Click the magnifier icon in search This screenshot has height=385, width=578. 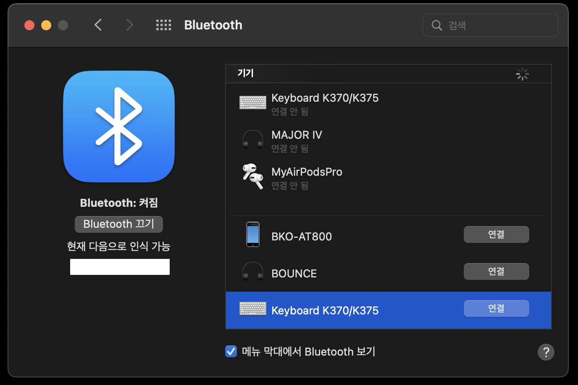tap(437, 25)
